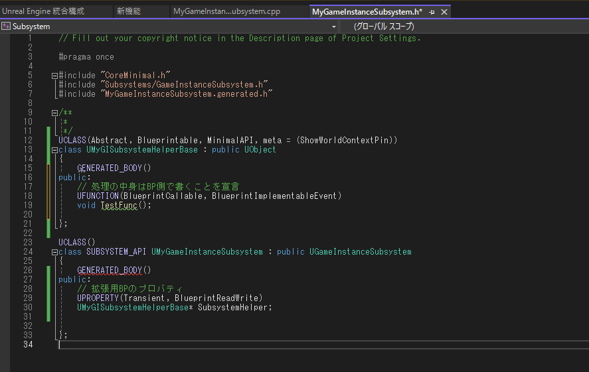Pin the MyGameInstanceSubsystem.h tab
The height and width of the screenshot is (372, 589).
pos(432,12)
